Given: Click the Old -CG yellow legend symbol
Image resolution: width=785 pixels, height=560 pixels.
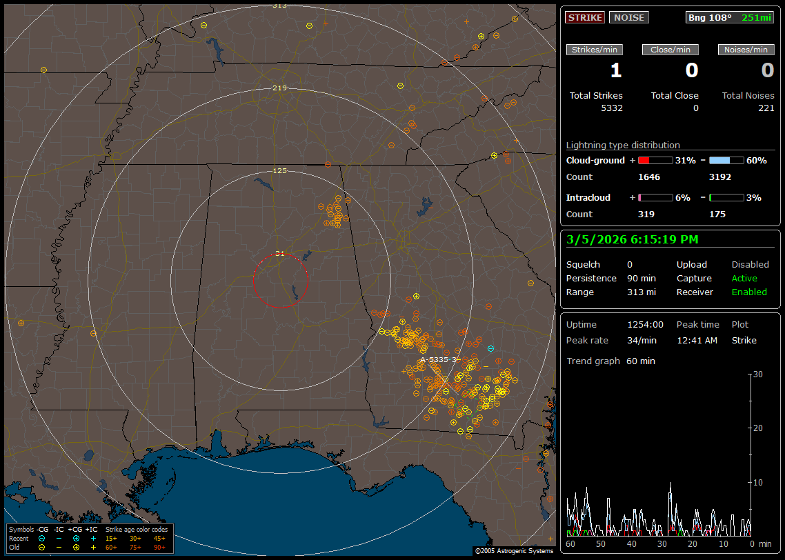Looking at the screenshot, I should pyautogui.click(x=42, y=547).
